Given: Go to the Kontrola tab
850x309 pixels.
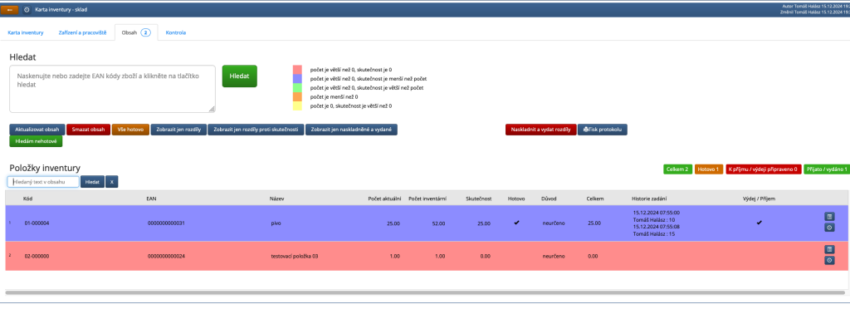Looking at the screenshot, I should pyautogui.click(x=176, y=32).
